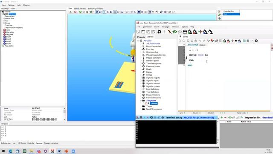
Task: Click the black drive save-to-robot icon
Action: 185,32
